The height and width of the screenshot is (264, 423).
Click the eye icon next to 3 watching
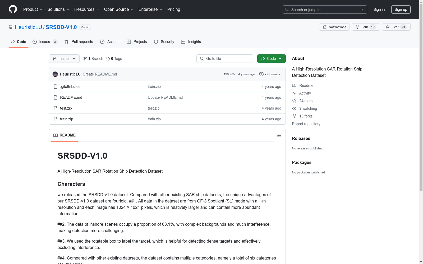(x=294, y=109)
